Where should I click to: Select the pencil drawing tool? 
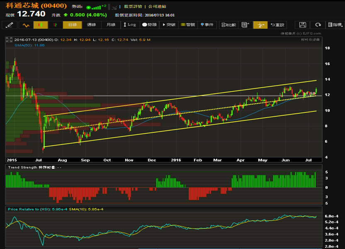tap(10, 25)
